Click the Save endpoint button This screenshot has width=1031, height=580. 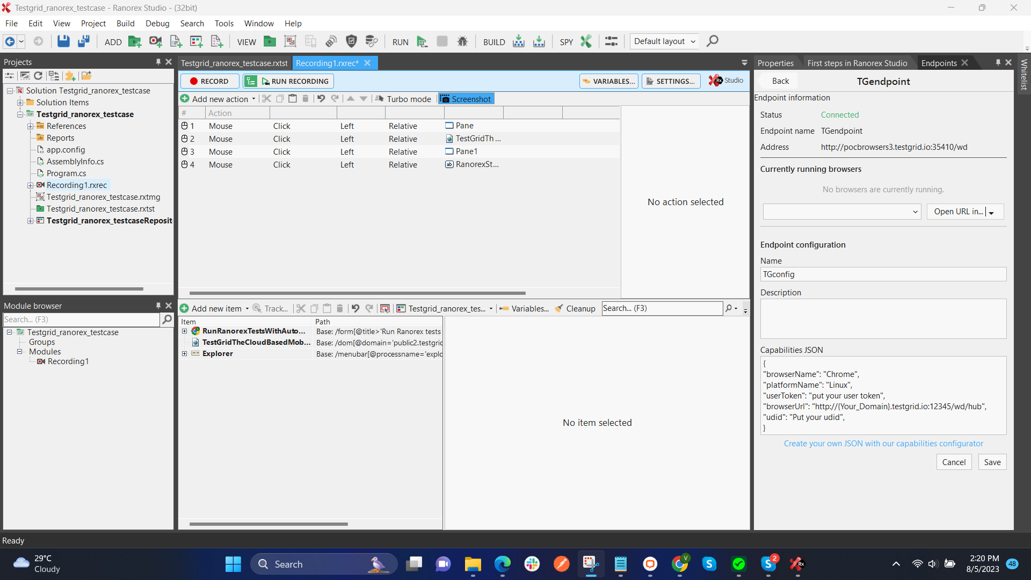992,462
